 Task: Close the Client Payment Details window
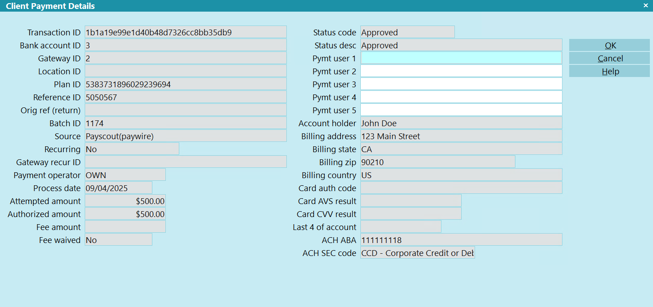[645, 6]
